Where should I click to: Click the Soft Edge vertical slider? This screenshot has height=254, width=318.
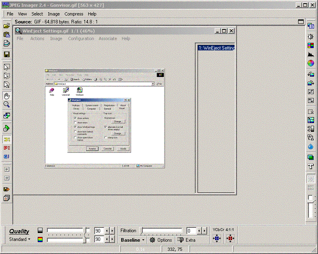[310, 207]
